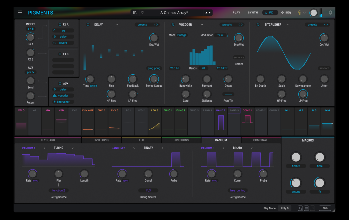Click the Poly 8 play mode field
349x220 pixels.
(x=285, y=208)
